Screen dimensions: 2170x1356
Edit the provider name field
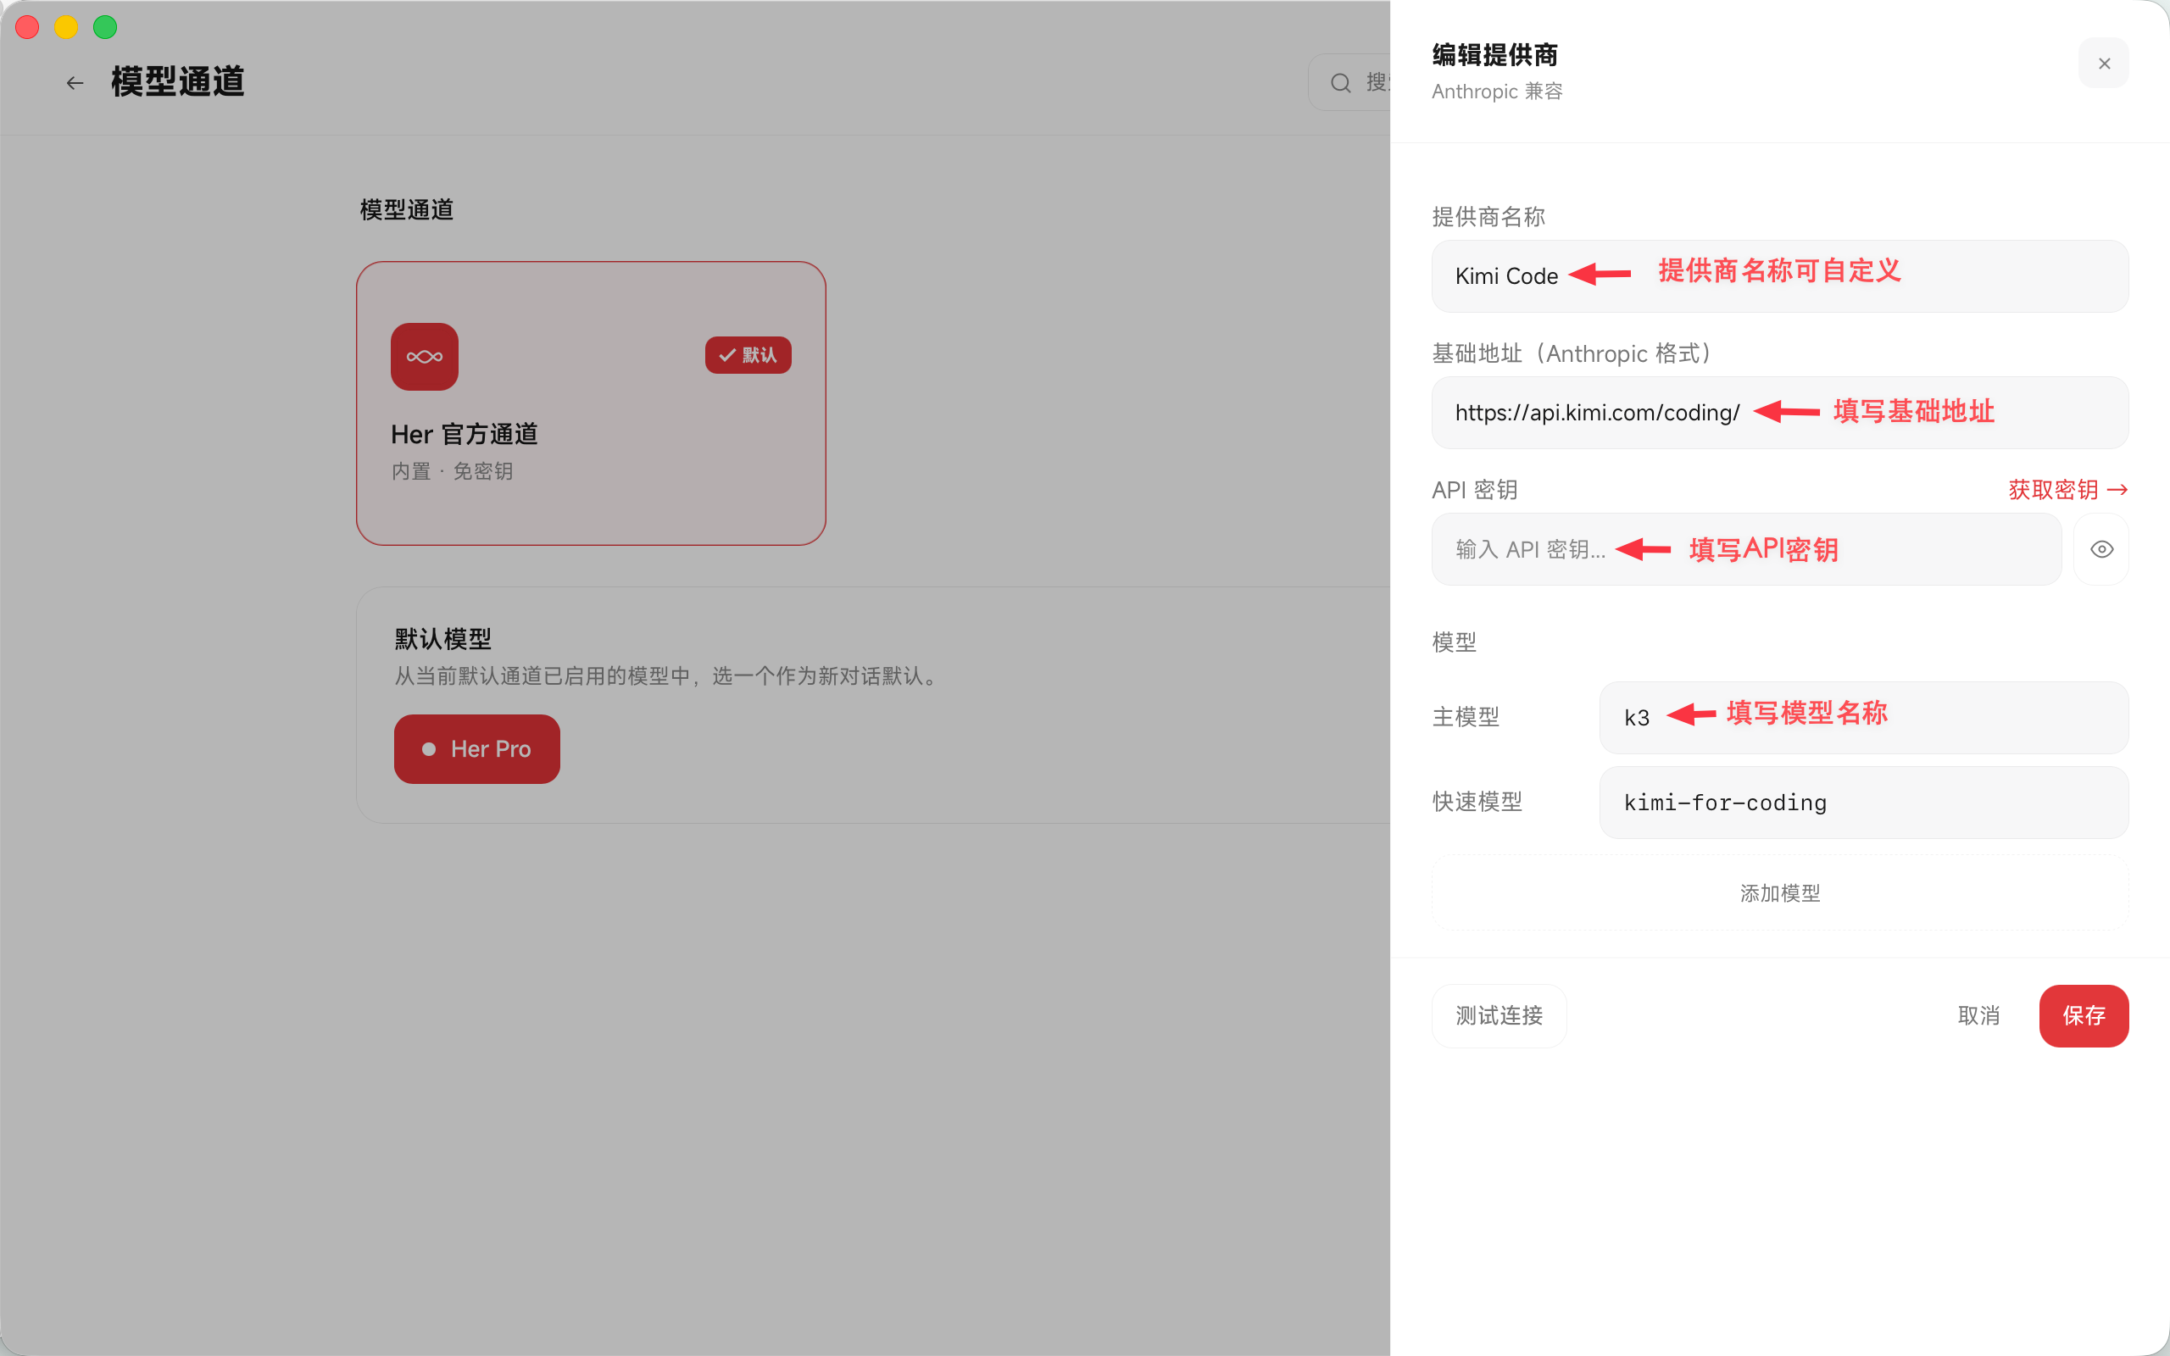tap(1779, 276)
